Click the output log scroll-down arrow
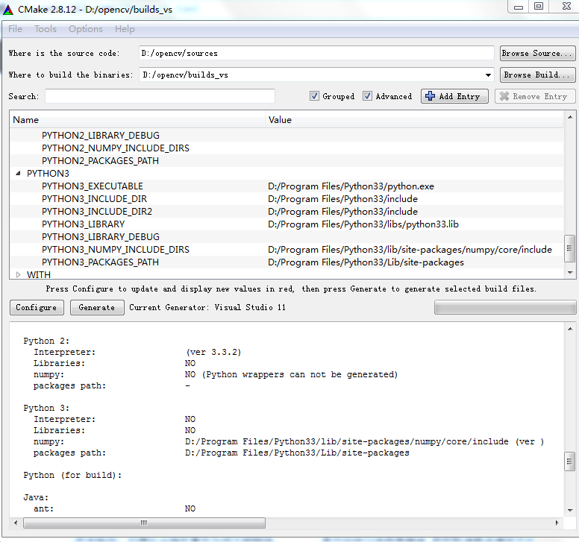 (x=570, y=510)
